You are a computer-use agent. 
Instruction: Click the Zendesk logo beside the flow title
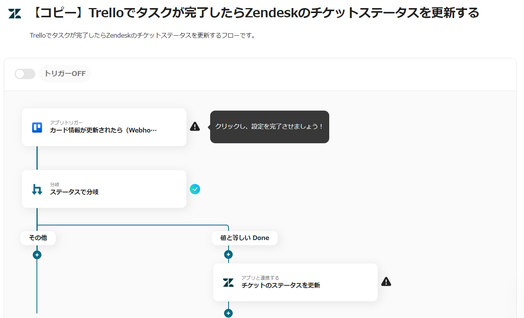tap(15, 13)
